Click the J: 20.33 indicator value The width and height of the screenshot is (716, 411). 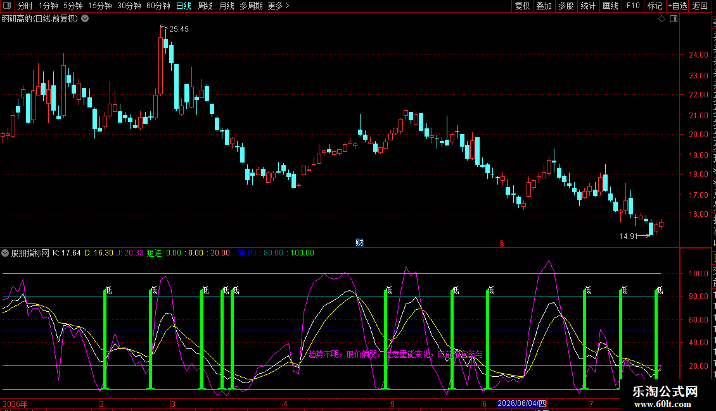pyautogui.click(x=130, y=253)
